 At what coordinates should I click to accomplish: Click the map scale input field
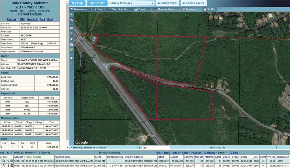pyautogui.click(x=155, y=148)
